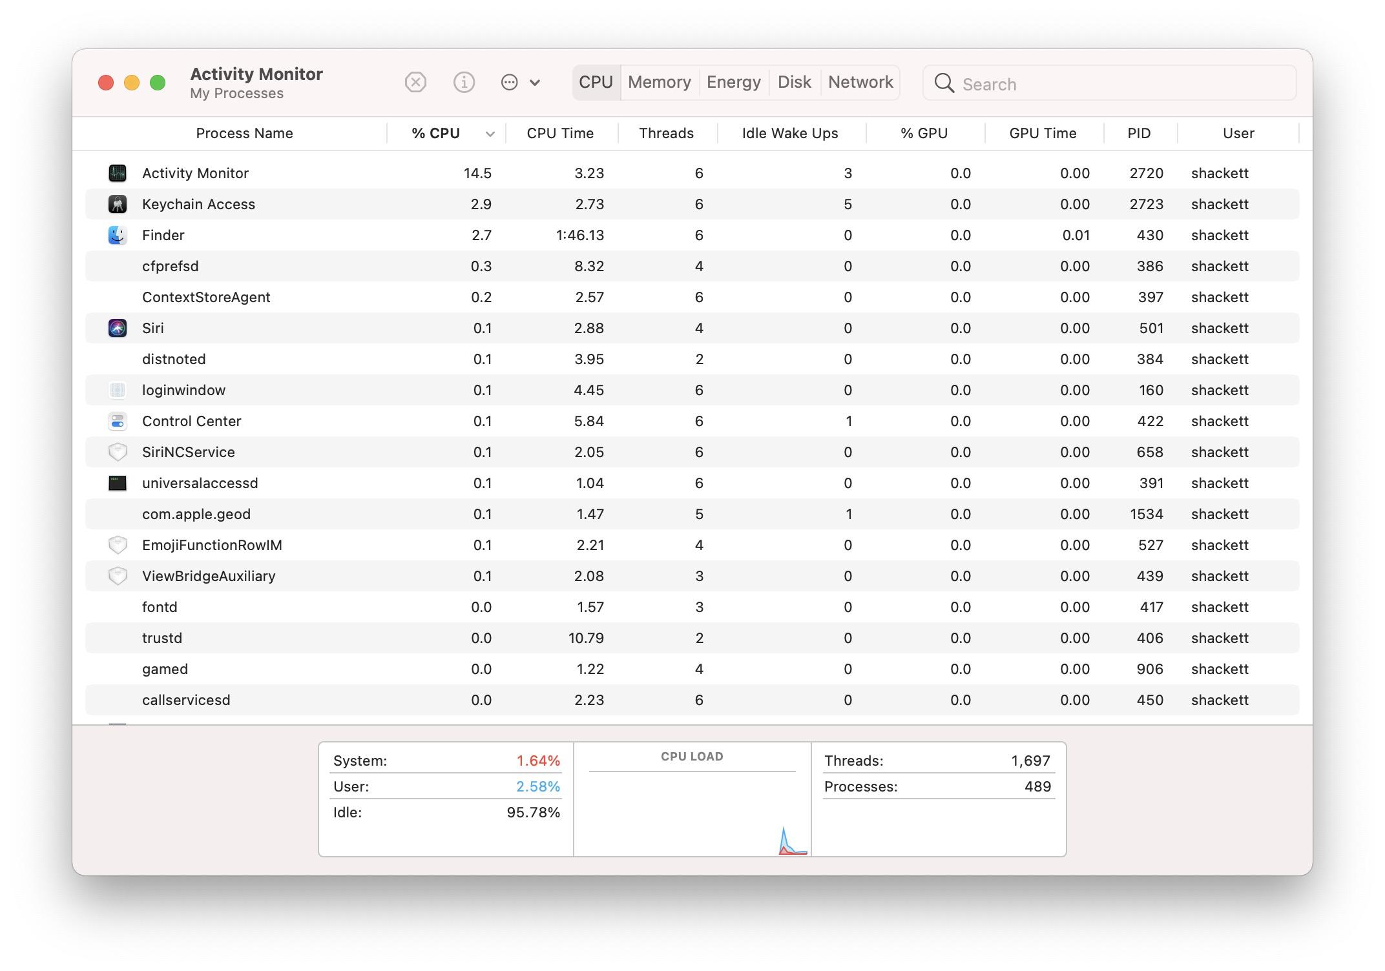Click the Siri process icon
This screenshot has height=971, width=1385.
coord(118,328)
